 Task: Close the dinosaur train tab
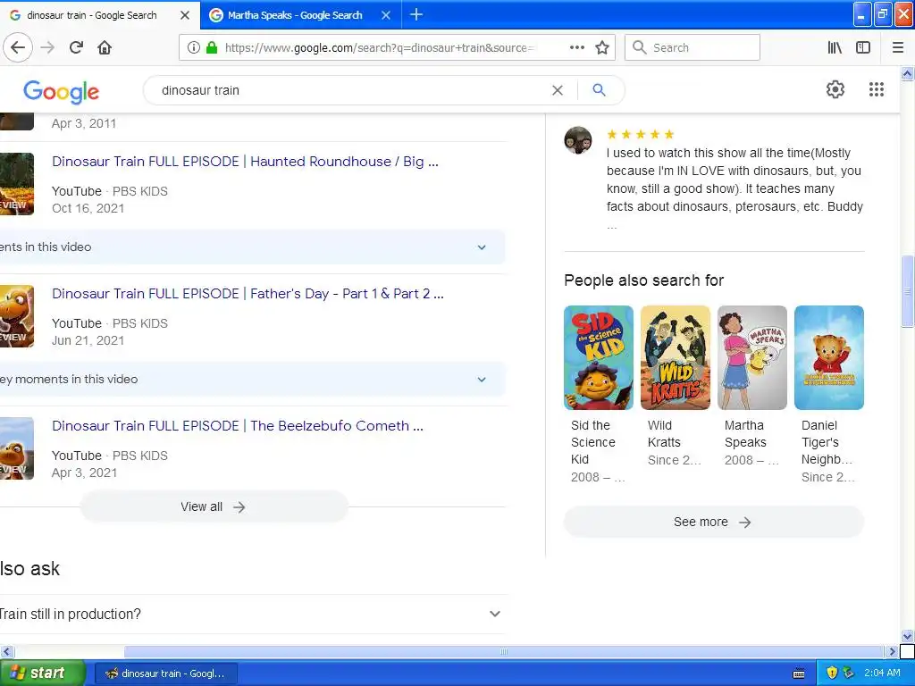pyautogui.click(x=184, y=15)
